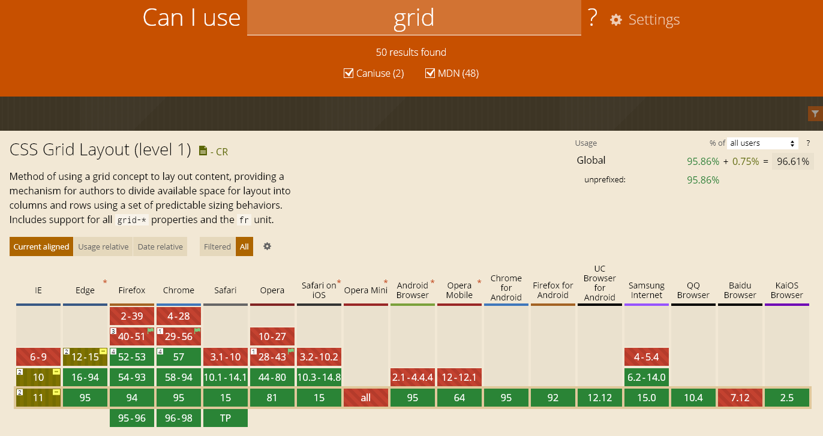
Task: Open table settings gear beside All
Action: click(x=268, y=246)
